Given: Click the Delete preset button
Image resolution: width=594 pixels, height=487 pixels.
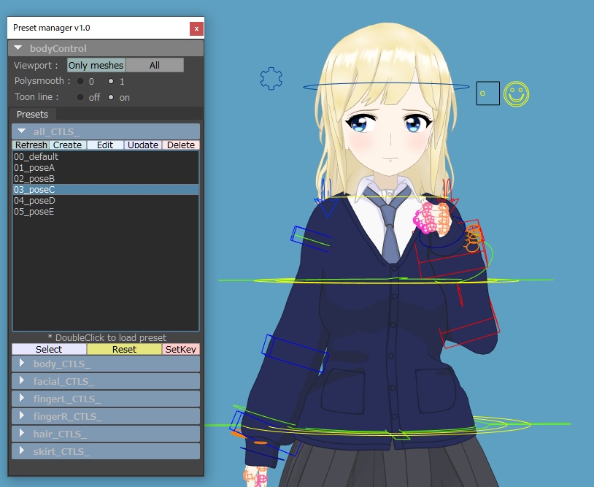Looking at the screenshot, I should pos(181,145).
